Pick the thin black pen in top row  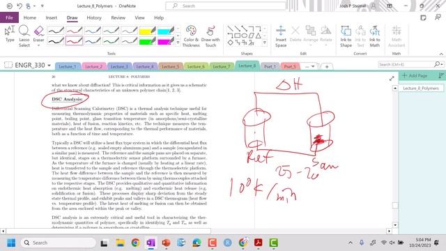(x=56, y=31)
